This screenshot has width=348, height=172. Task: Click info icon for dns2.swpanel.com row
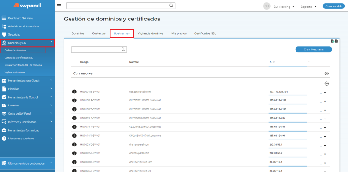point(74,153)
